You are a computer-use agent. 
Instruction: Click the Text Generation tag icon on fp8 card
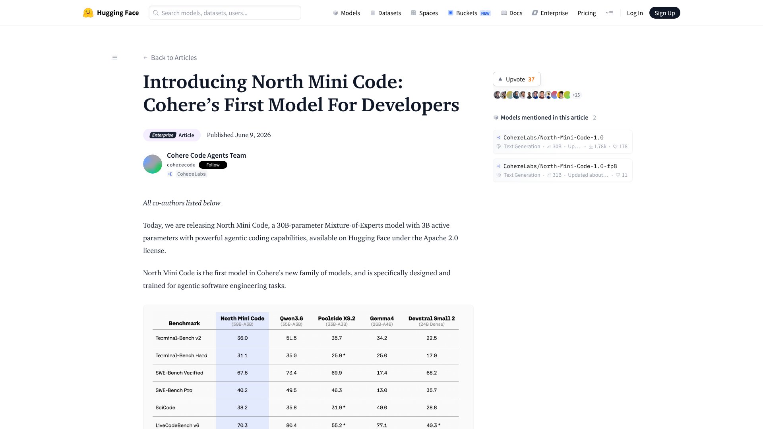click(499, 175)
